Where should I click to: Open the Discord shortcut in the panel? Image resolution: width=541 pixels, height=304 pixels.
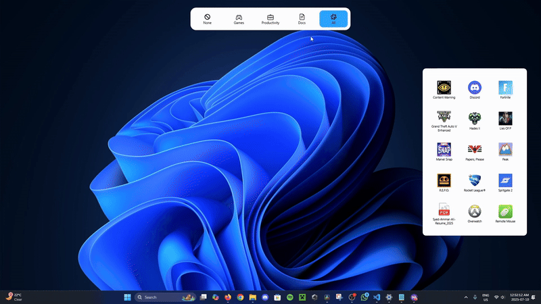(x=474, y=88)
